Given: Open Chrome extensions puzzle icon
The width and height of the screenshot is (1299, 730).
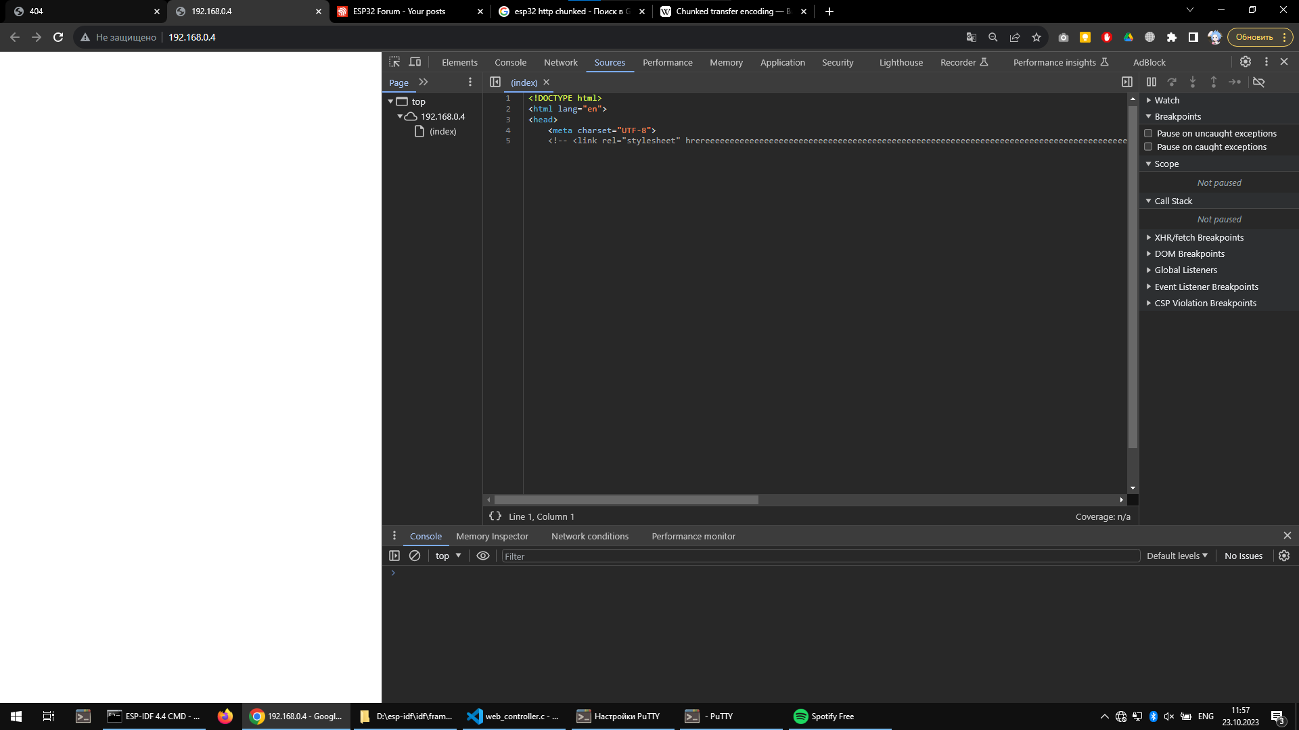Looking at the screenshot, I should tap(1172, 37).
